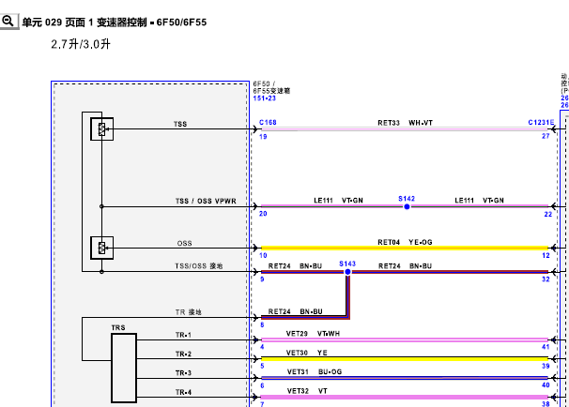
Task: Click pin number 38 on VET32 line
Action: (x=546, y=404)
